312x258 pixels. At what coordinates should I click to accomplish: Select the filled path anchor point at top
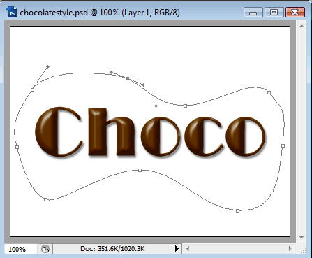[128, 79]
